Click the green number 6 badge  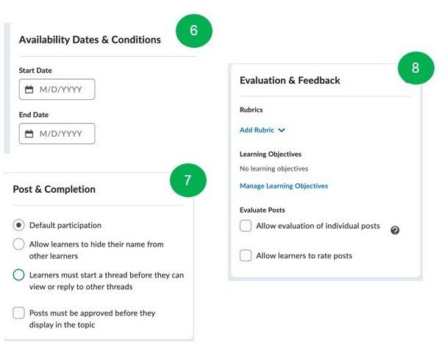(193, 31)
